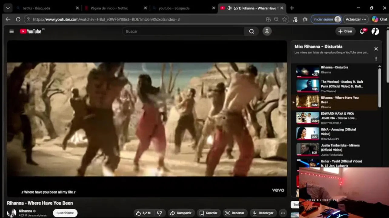
Task: Close the Mix: Rihanna - Disturbia panel
Action: [376, 49]
